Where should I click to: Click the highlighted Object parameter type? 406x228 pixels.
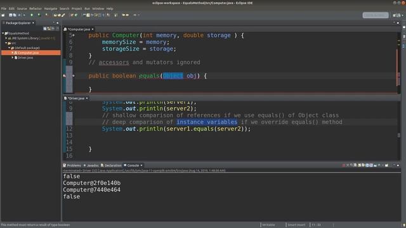pyautogui.click(x=173, y=76)
